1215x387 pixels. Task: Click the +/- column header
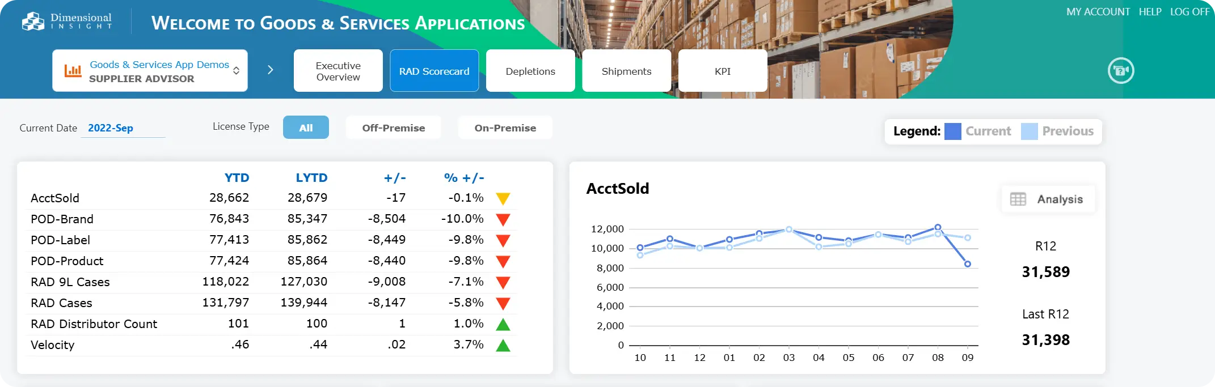395,178
